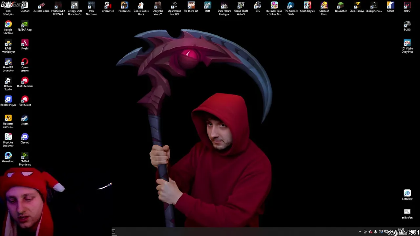Open the GrandRP Launcher shortcut

[x=8, y=65]
